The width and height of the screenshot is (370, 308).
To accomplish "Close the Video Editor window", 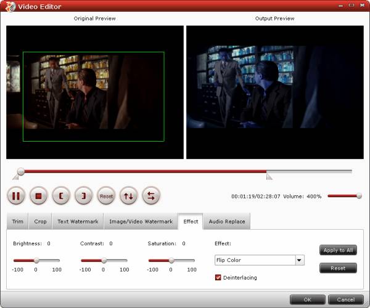I will tap(363, 5).
